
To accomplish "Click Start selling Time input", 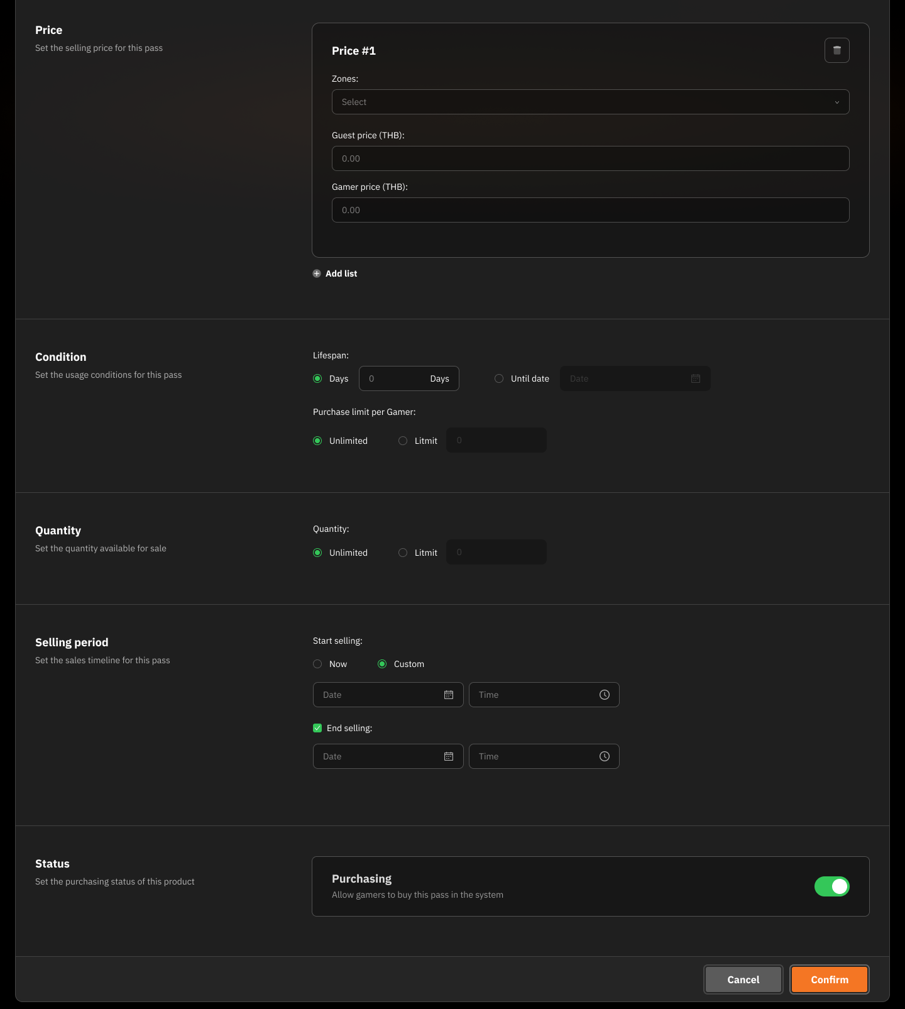I will coord(544,695).
